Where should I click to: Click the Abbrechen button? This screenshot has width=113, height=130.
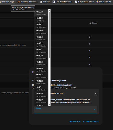(75, 121)
